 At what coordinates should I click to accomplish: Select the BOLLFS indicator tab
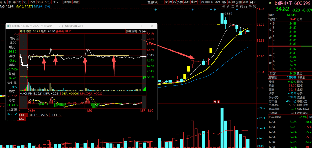(55, 115)
